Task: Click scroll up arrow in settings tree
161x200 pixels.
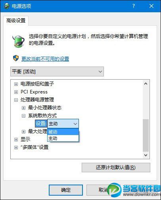Action: point(146,84)
